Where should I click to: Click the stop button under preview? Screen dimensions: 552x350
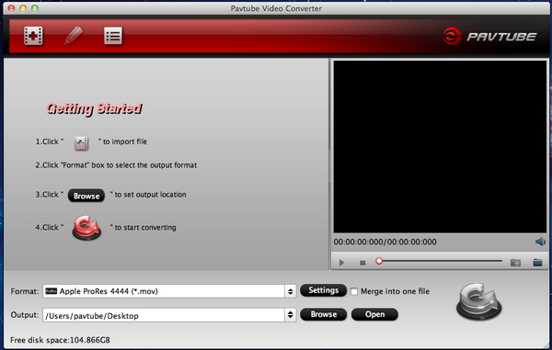click(362, 263)
